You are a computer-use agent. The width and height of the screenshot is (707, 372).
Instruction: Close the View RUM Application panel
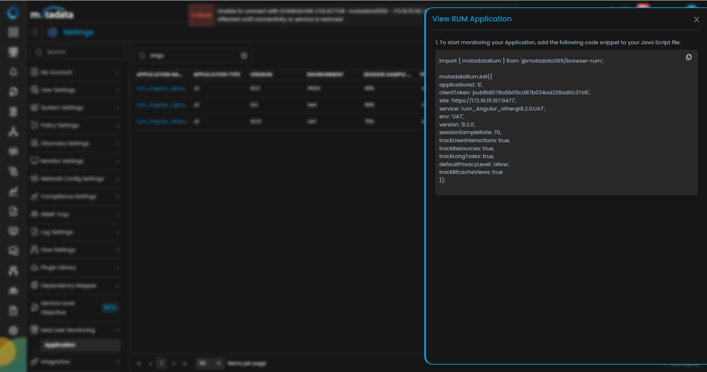pos(696,20)
